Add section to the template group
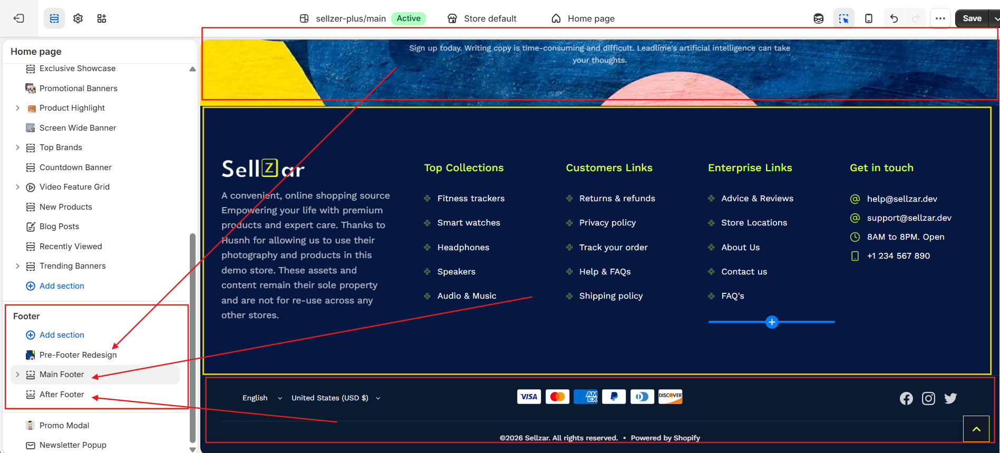 55,286
